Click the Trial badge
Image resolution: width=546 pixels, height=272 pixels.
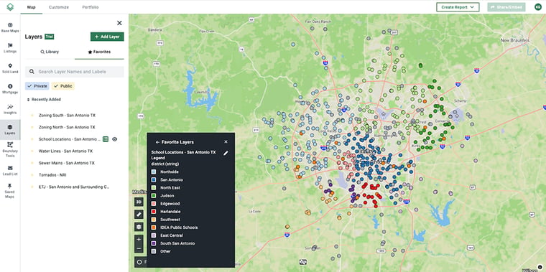pyautogui.click(x=49, y=37)
